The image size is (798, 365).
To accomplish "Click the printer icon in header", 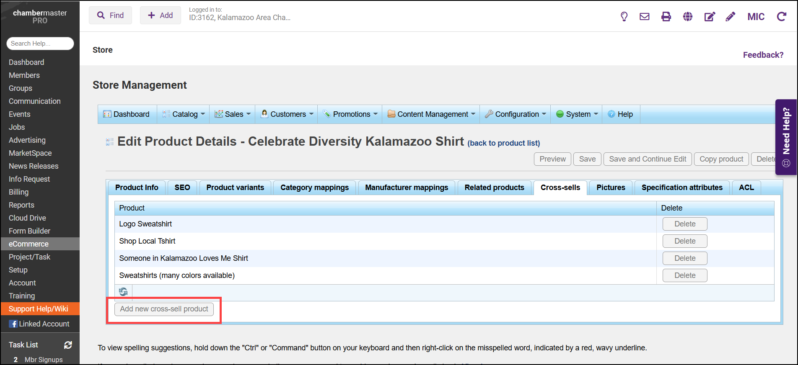I will click(x=666, y=17).
